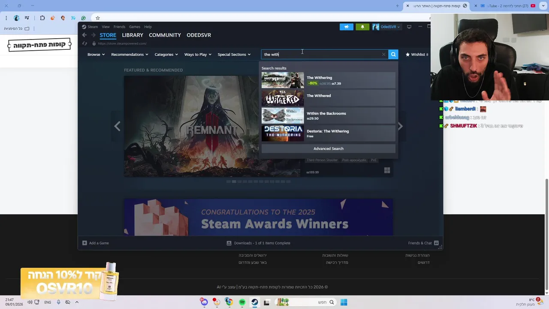The height and width of the screenshot is (309, 549).
Task: Open the Chrome extensions puzzle icon
Action: (42, 18)
